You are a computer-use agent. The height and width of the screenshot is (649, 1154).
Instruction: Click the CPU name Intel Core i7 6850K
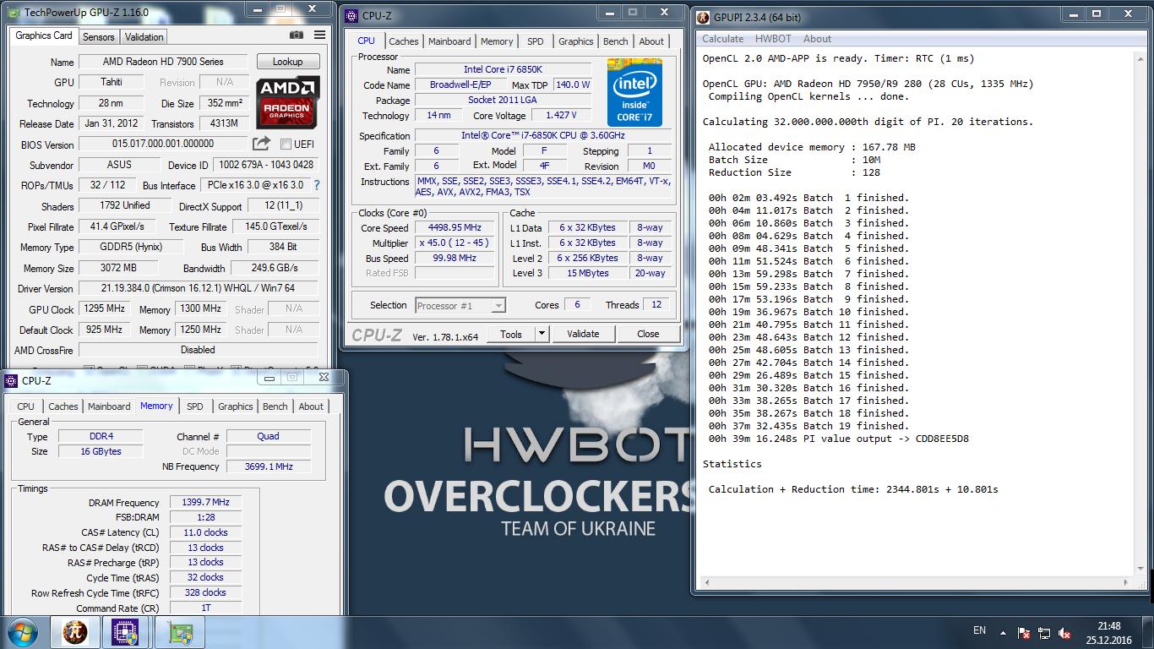click(503, 69)
